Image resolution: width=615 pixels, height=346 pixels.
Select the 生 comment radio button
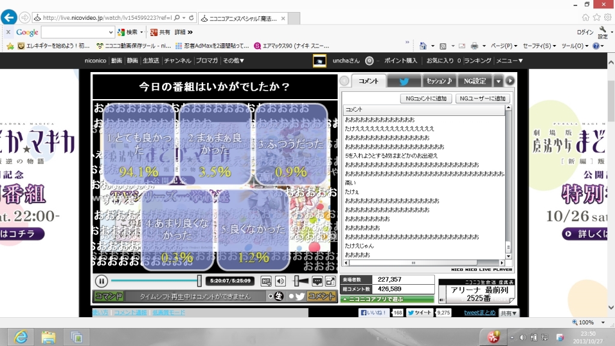point(270,296)
